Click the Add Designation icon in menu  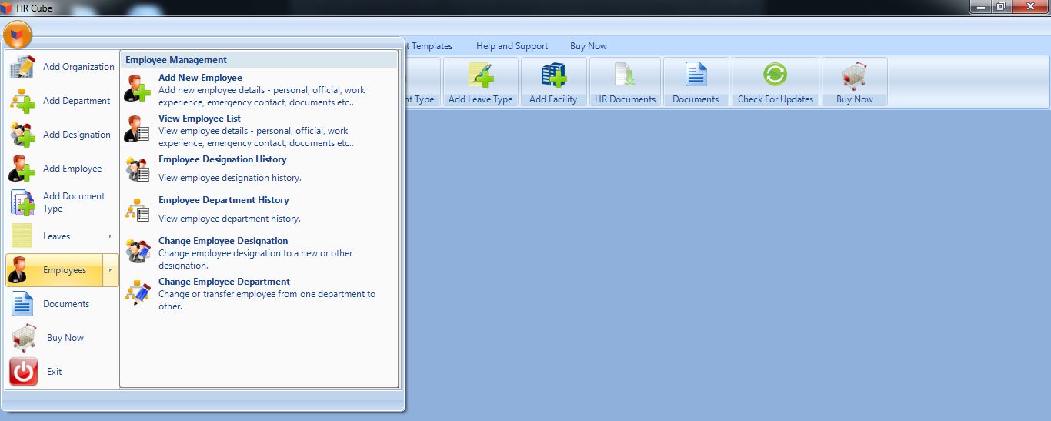pos(22,135)
